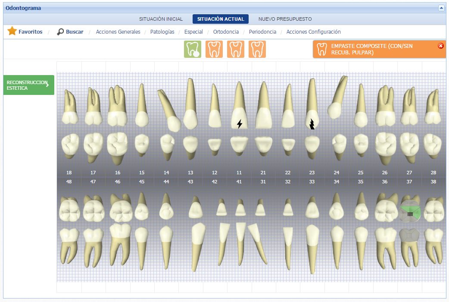Screen dimensions: 449x302
Task: Open Patologías menu
Action: [162, 32]
